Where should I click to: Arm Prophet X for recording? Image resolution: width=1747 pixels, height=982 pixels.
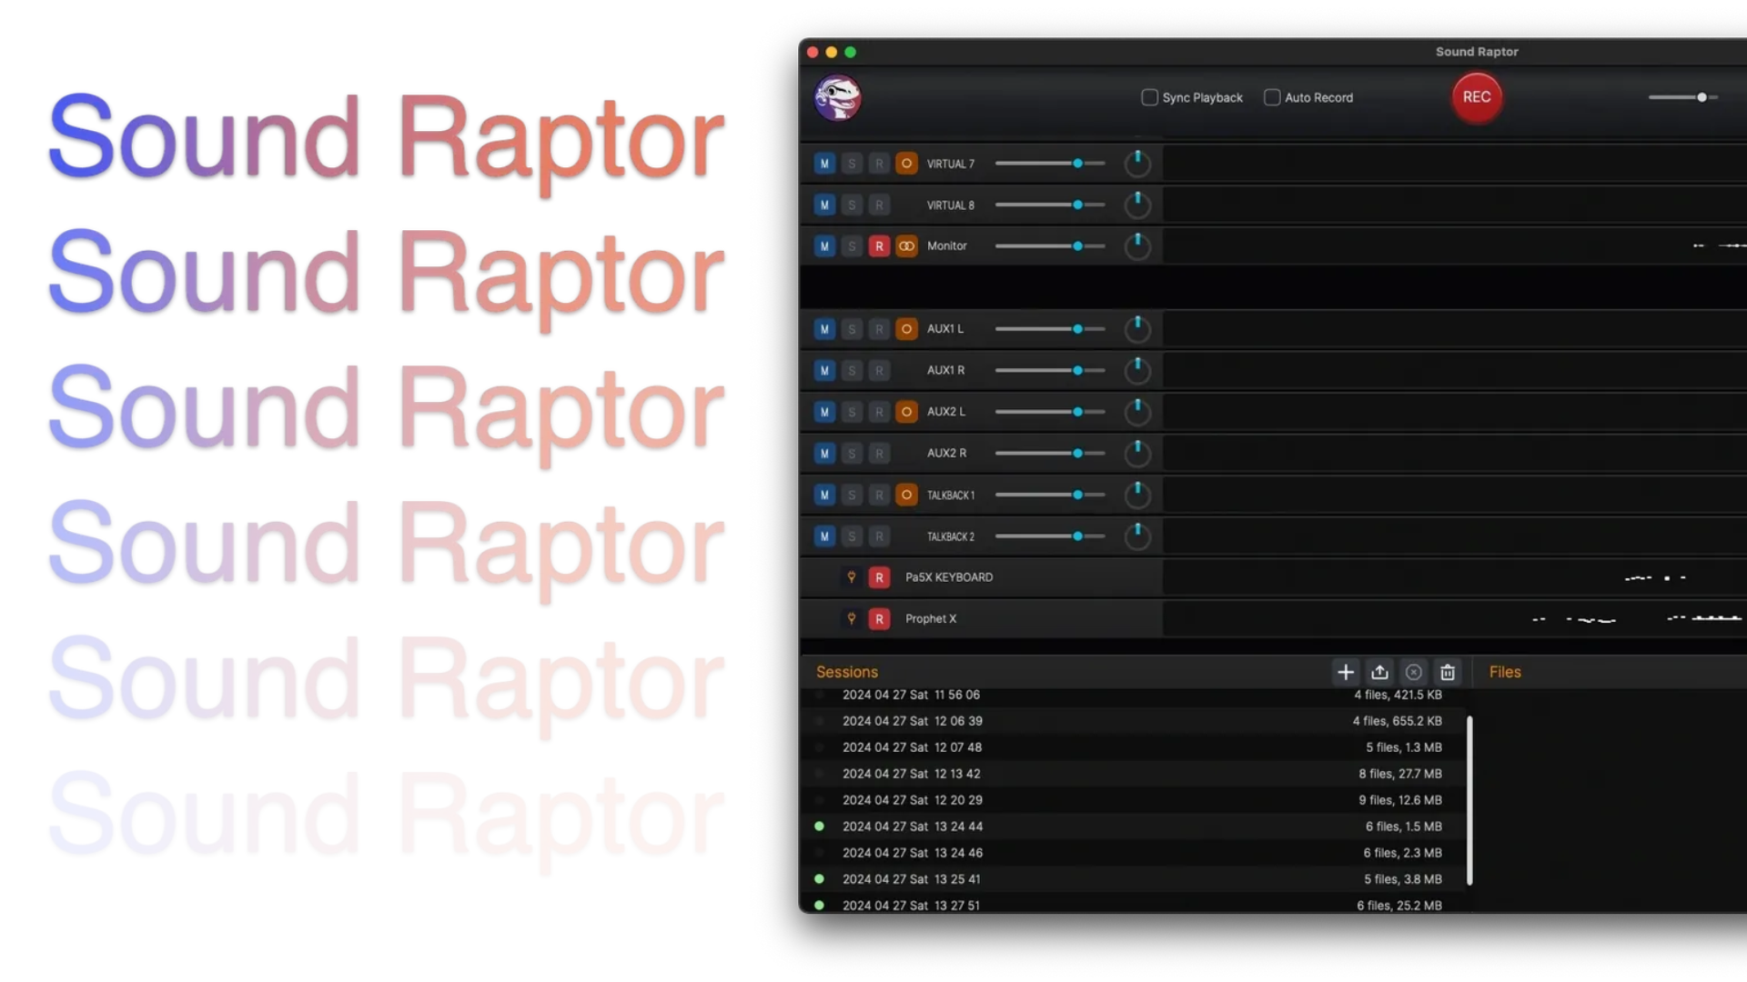[879, 618]
